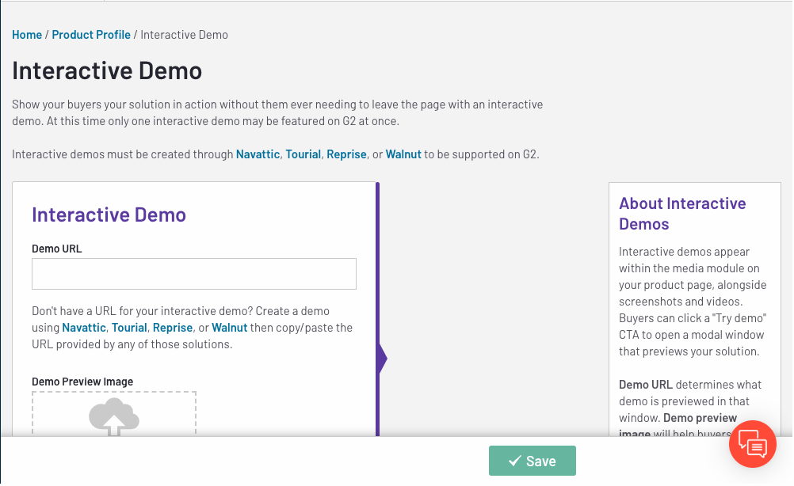This screenshot has width=794, height=486.
Task: Click the purple arrow pointer beside the form
Action: pos(383,359)
